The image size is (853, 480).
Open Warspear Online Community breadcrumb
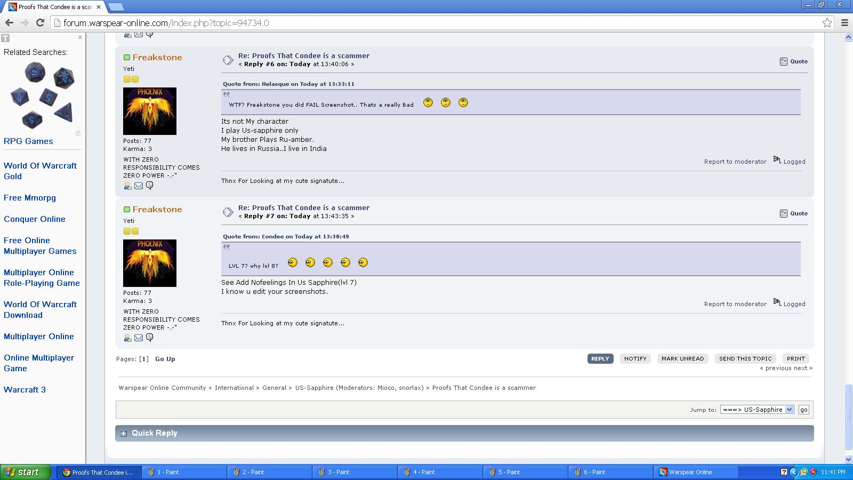pyautogui.click(x=162, y=388)
